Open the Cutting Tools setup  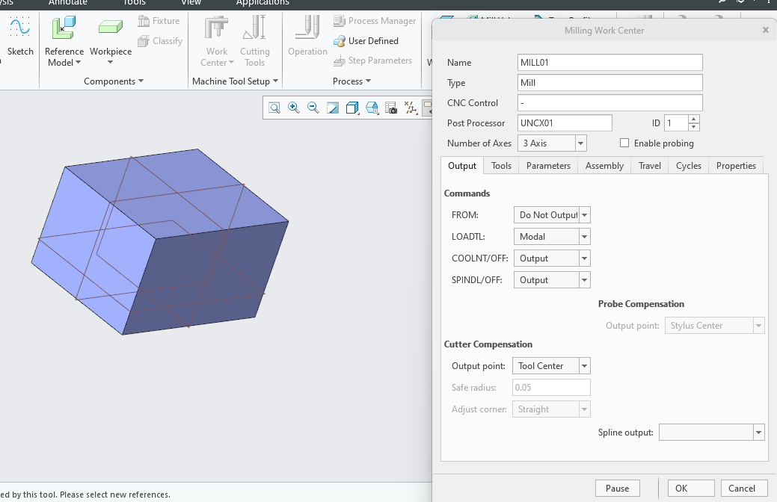point(255,42)
